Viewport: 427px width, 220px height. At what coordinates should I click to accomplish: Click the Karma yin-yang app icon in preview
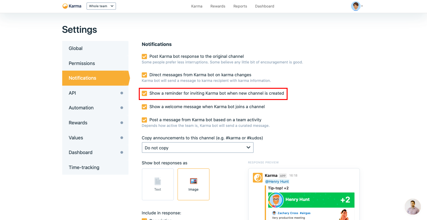pos(258,178)
